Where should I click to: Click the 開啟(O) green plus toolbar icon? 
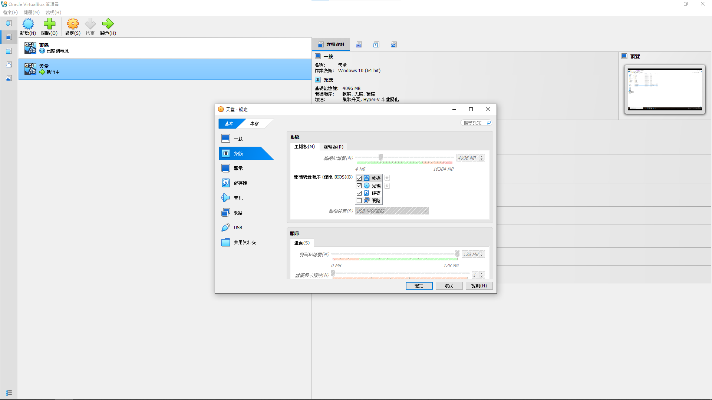point(49,27)
